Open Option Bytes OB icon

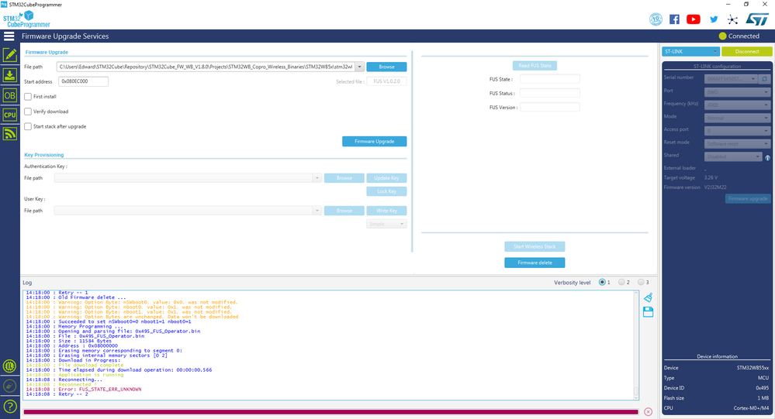(x=10, y=95)
